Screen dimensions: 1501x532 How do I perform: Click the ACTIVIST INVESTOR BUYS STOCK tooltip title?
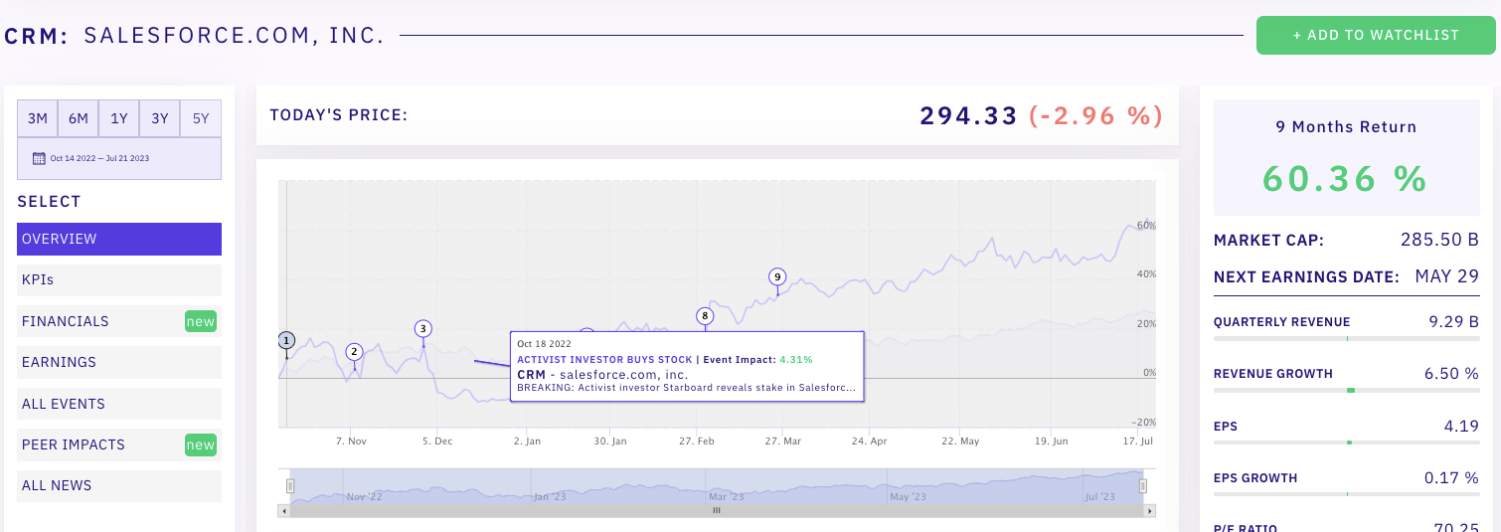[603, 359]
